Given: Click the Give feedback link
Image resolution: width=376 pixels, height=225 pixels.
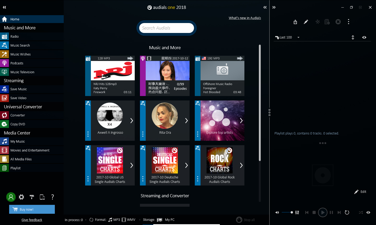Looking at the screenshot, I should [x=32, y=220].
